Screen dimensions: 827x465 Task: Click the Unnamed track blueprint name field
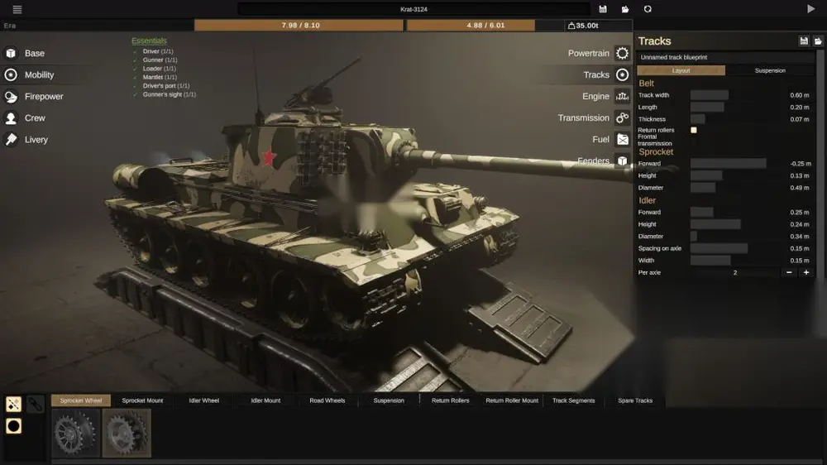click(724, 57)
